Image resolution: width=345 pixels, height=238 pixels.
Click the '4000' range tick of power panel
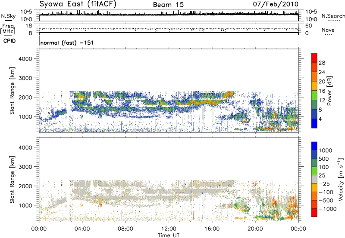point(25,59)
